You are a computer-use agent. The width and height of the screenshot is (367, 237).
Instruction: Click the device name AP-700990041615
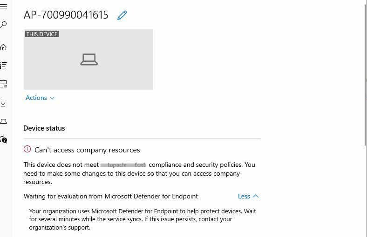[x=66, y=15]
